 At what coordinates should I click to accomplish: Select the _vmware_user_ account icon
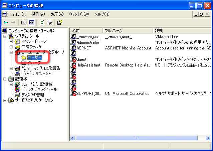click(73, 37)
